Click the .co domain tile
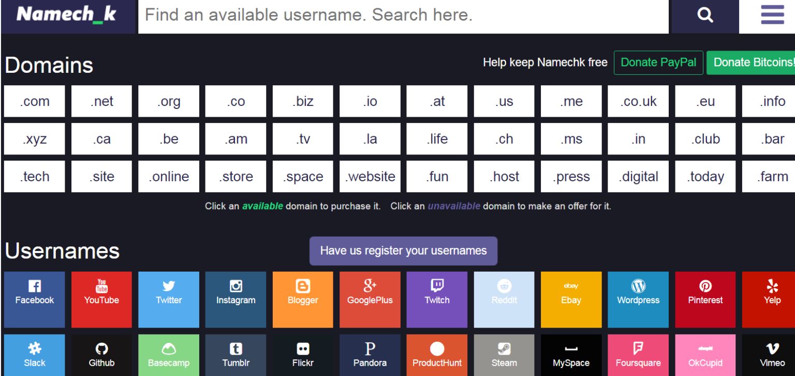Viewport: 795px width, 376px height. 235,101
